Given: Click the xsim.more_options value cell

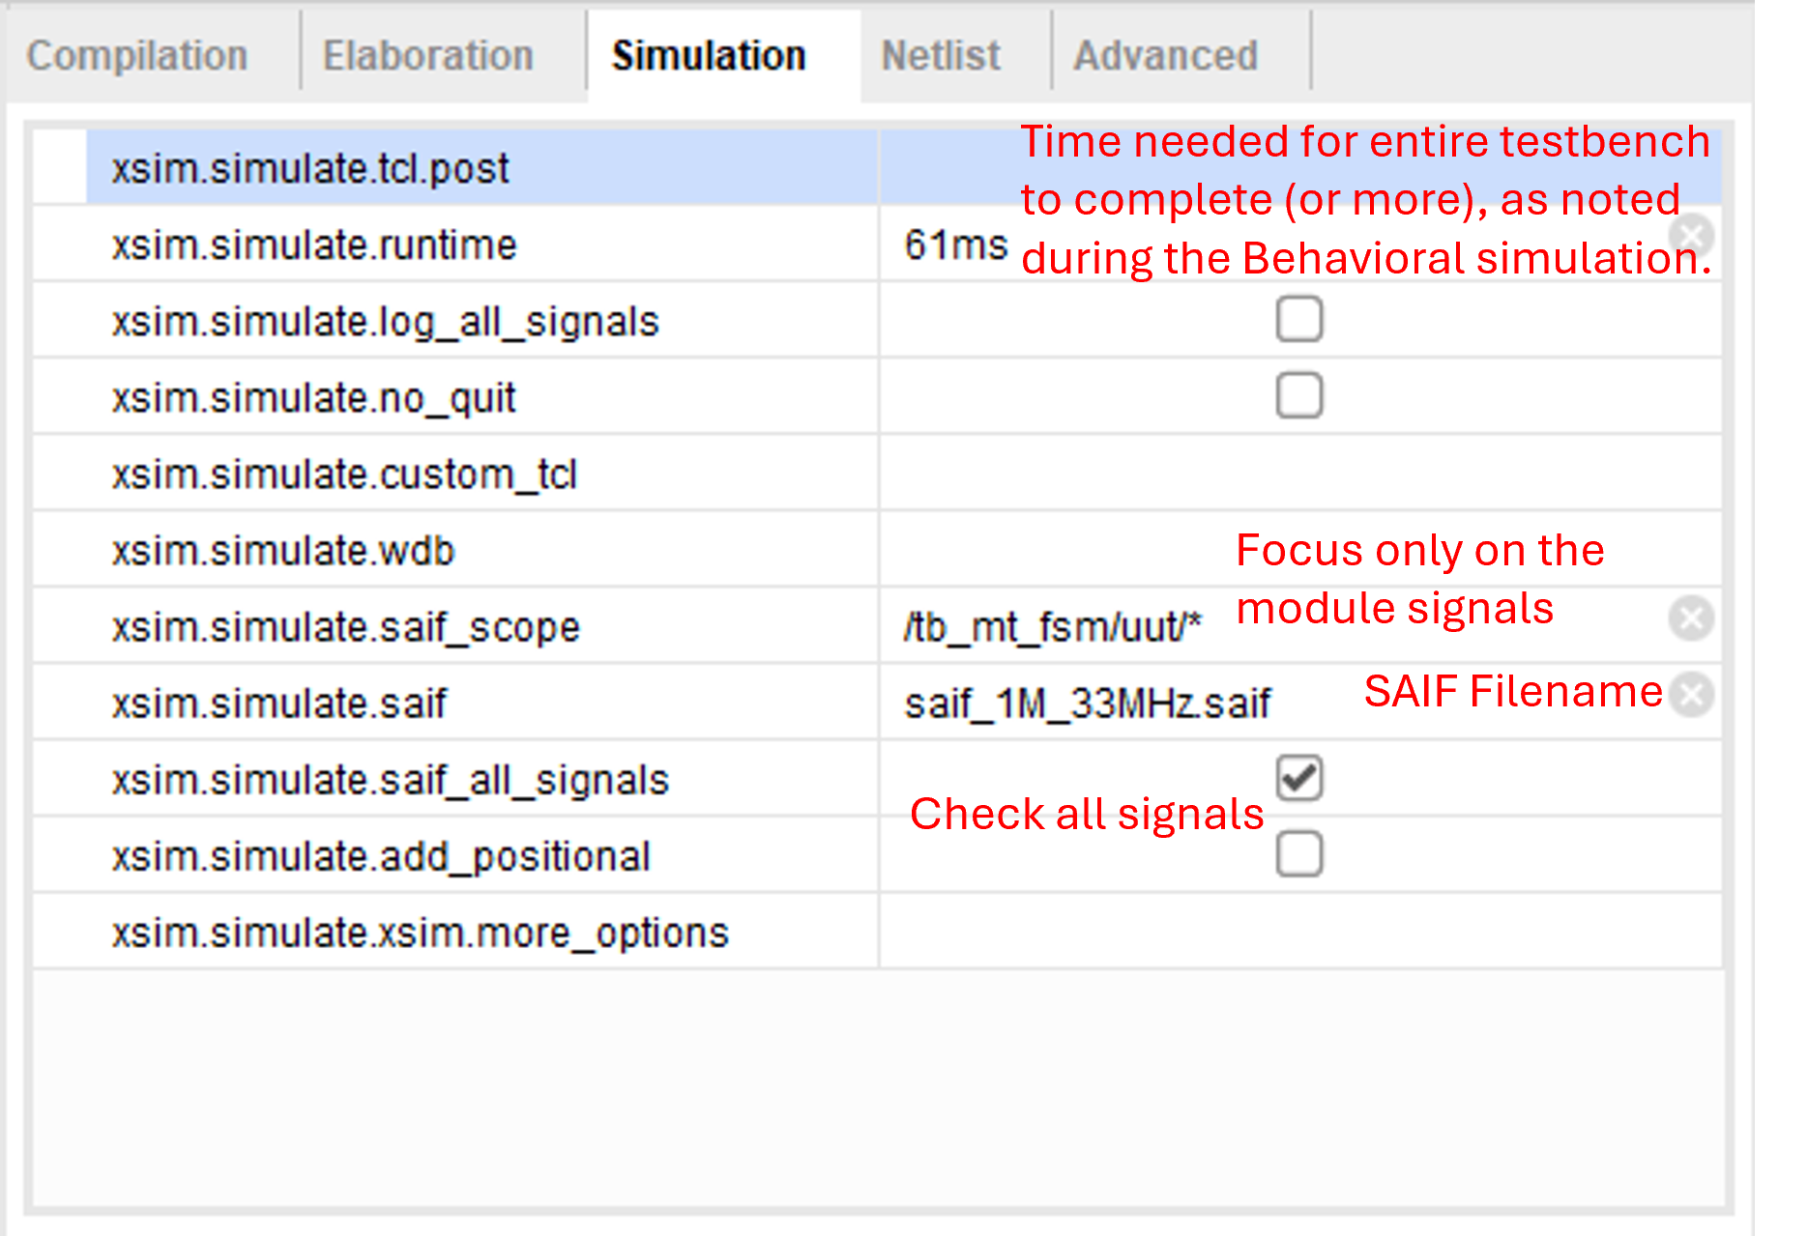Looking at the screenshot, I should (1299, 932).
